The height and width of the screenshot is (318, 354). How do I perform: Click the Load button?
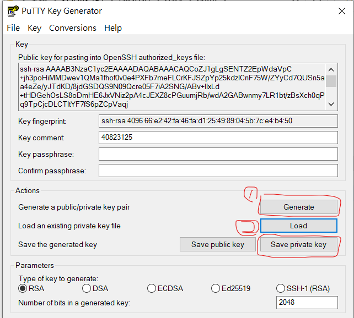pos(299,226)
